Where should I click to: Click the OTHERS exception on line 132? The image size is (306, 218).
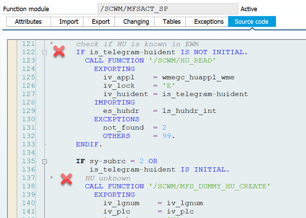pyautogui.click(x=117, y=136)
